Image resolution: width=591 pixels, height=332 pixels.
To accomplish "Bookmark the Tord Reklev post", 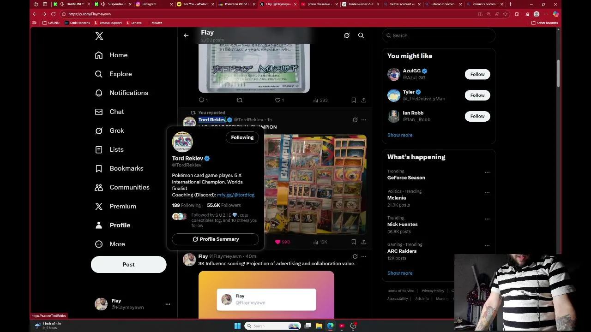I will pyautogui.click(x=354, y=242).
